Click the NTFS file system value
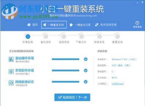The image size is (145, 106). [114, 78]
